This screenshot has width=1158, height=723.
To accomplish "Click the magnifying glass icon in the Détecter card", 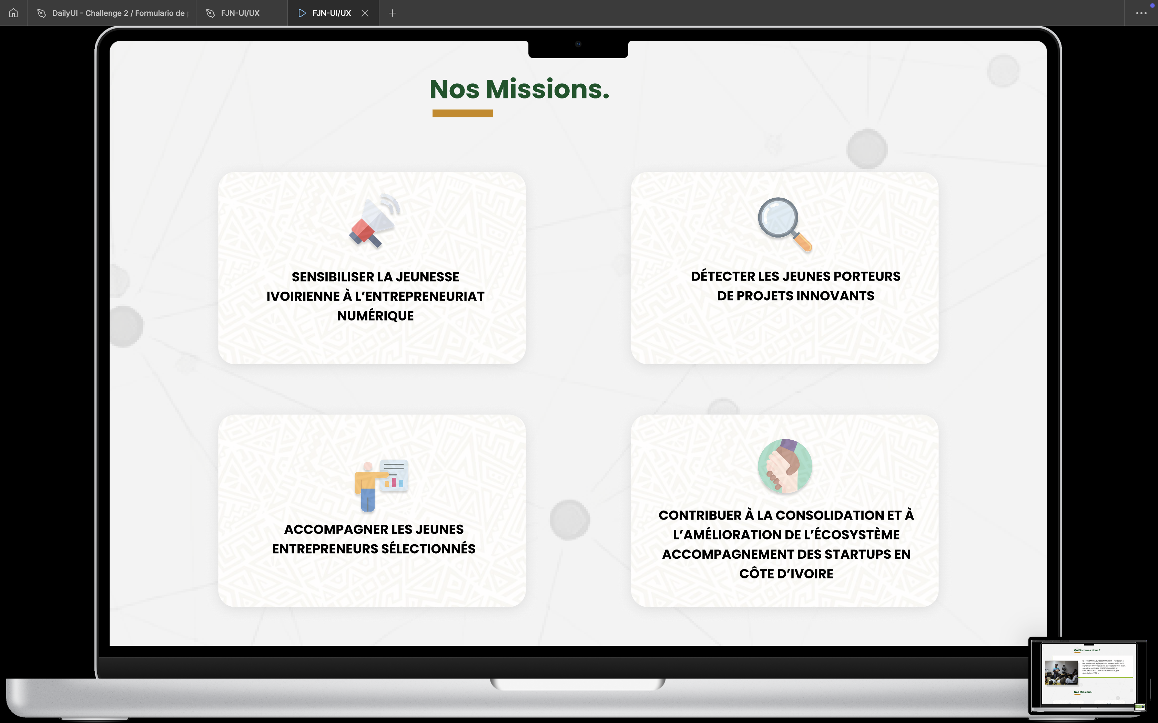I will point(785,225).
